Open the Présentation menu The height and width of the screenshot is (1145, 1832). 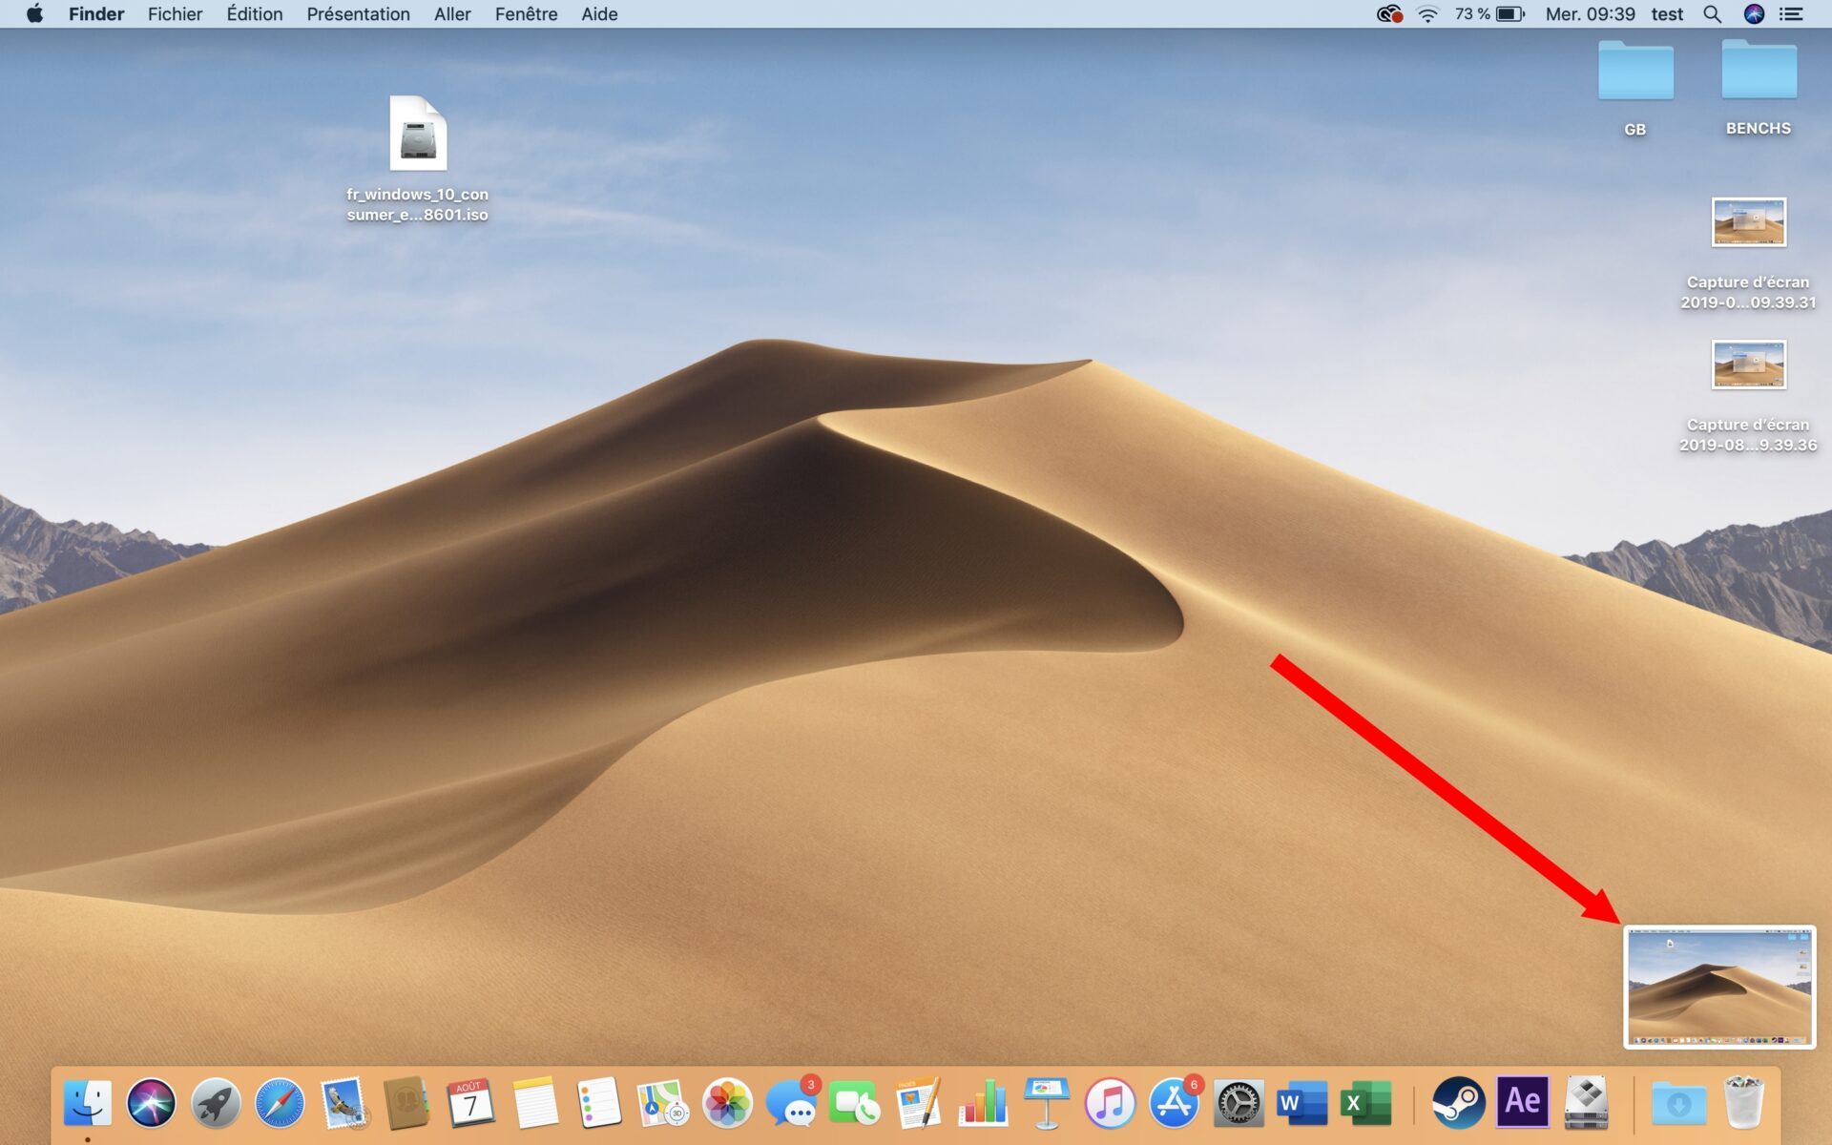(x=358, y=14)
